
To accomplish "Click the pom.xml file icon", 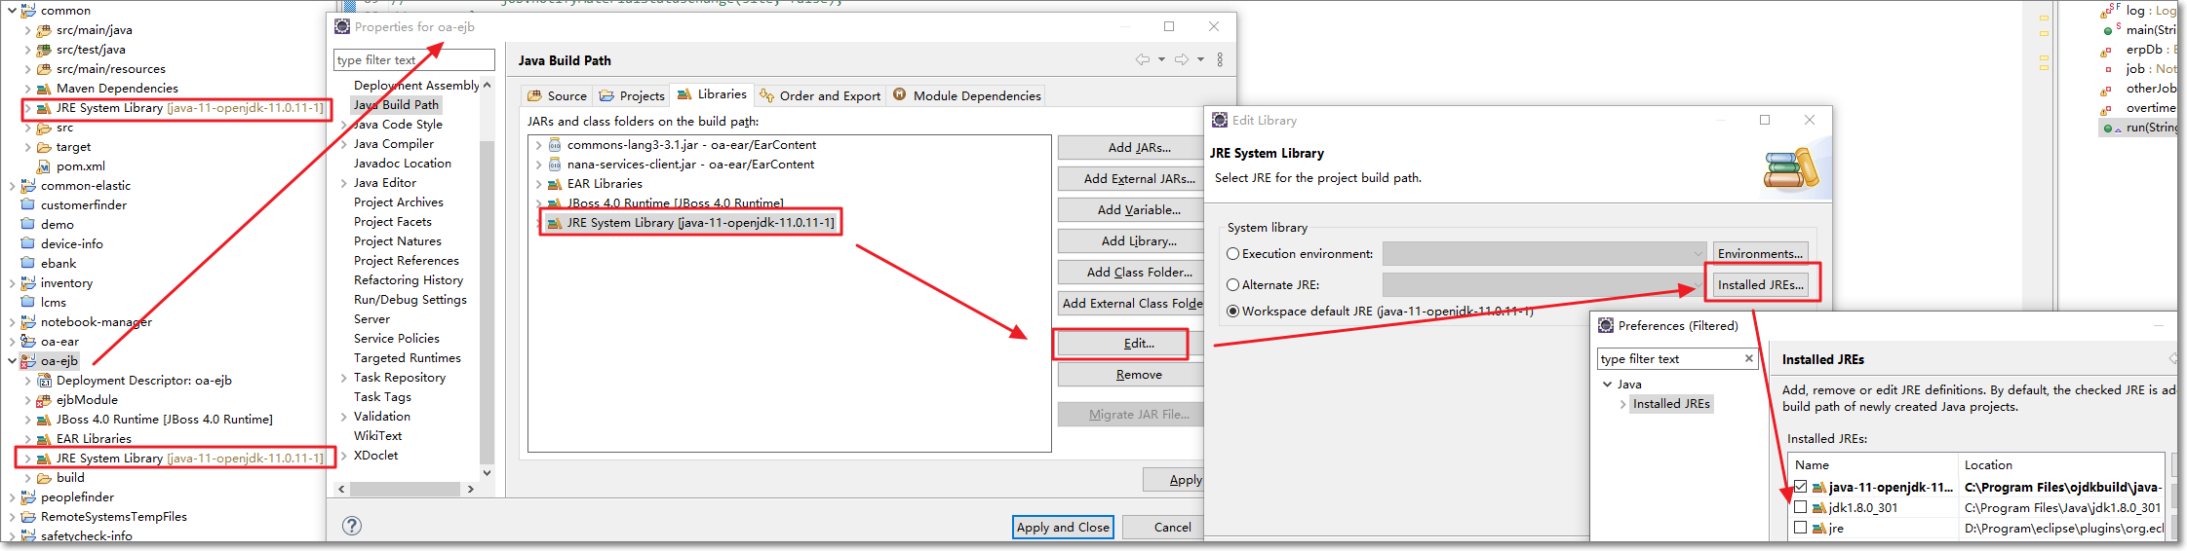I will (x=44, y=166).
